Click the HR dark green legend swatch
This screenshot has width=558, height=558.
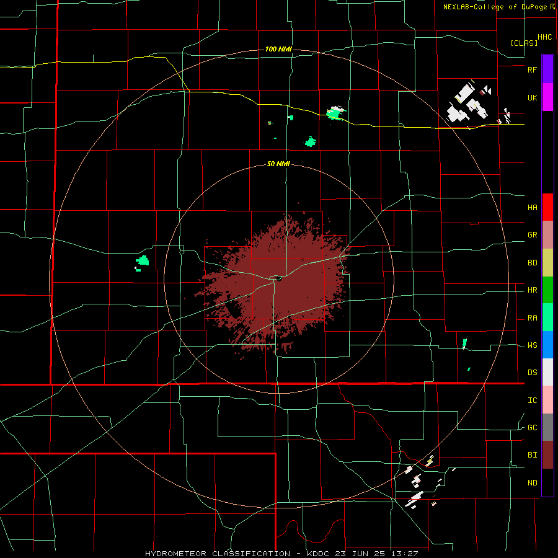pos(547,290)
